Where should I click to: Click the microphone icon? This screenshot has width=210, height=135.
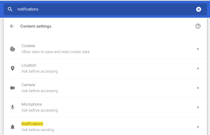click(13, 107)
